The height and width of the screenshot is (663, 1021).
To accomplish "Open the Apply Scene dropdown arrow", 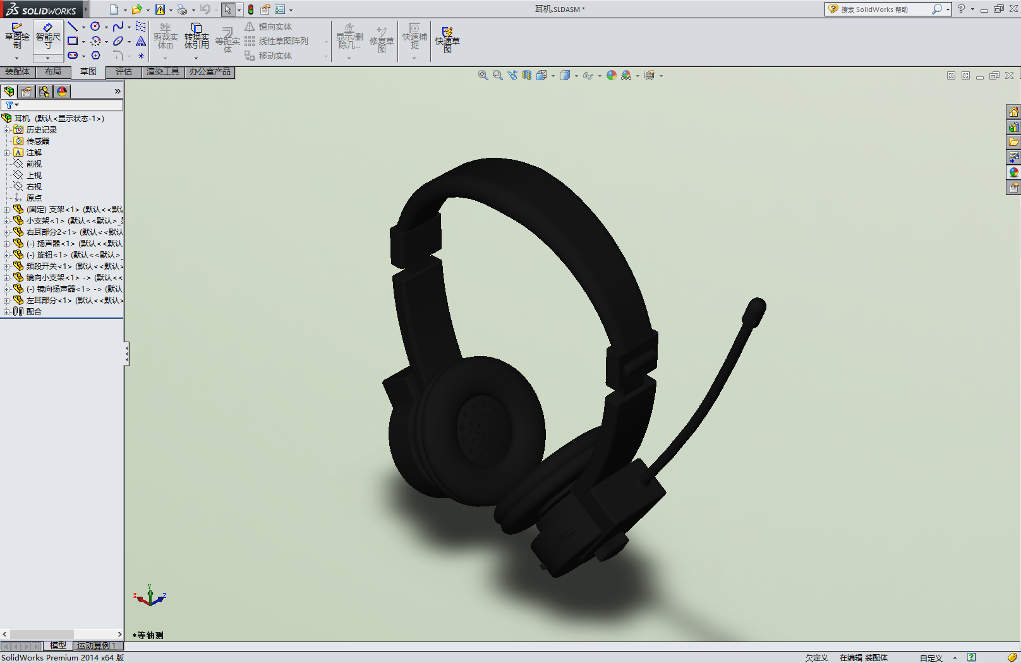I will (x=637, y=76).
